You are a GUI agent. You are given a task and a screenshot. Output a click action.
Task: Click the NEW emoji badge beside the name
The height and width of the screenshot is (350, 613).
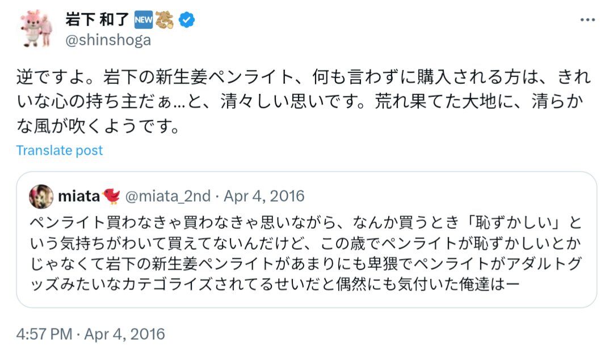click(142, 20)
